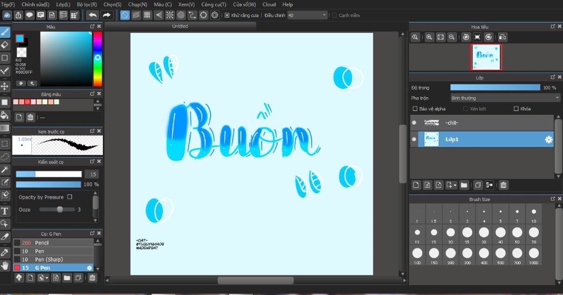Turn snap off with the snap-off icon

[x=125, y=15]
